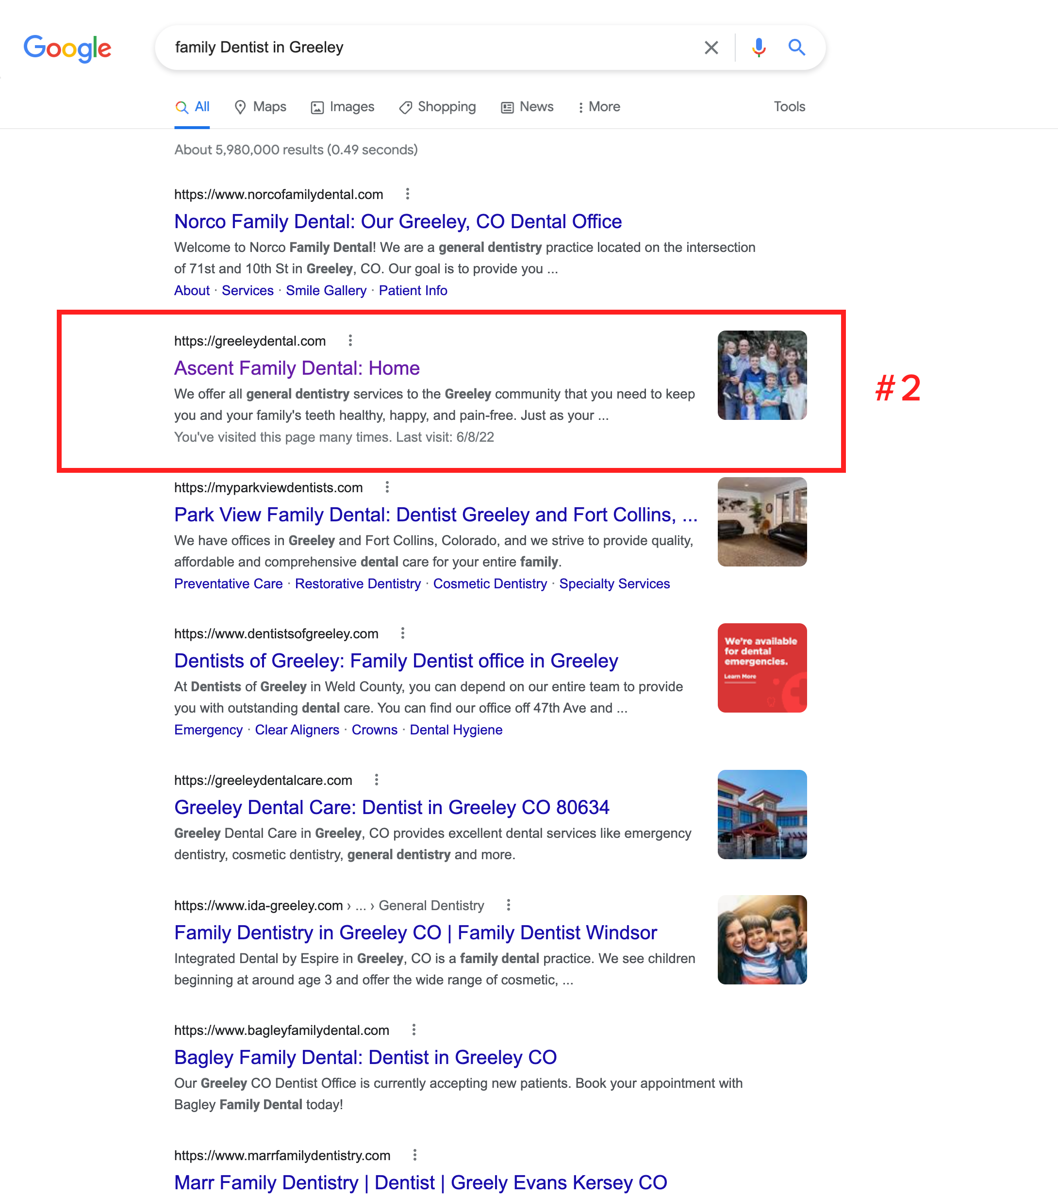Open three-dot menu for norcofamilydental.com result

(407, 194)
